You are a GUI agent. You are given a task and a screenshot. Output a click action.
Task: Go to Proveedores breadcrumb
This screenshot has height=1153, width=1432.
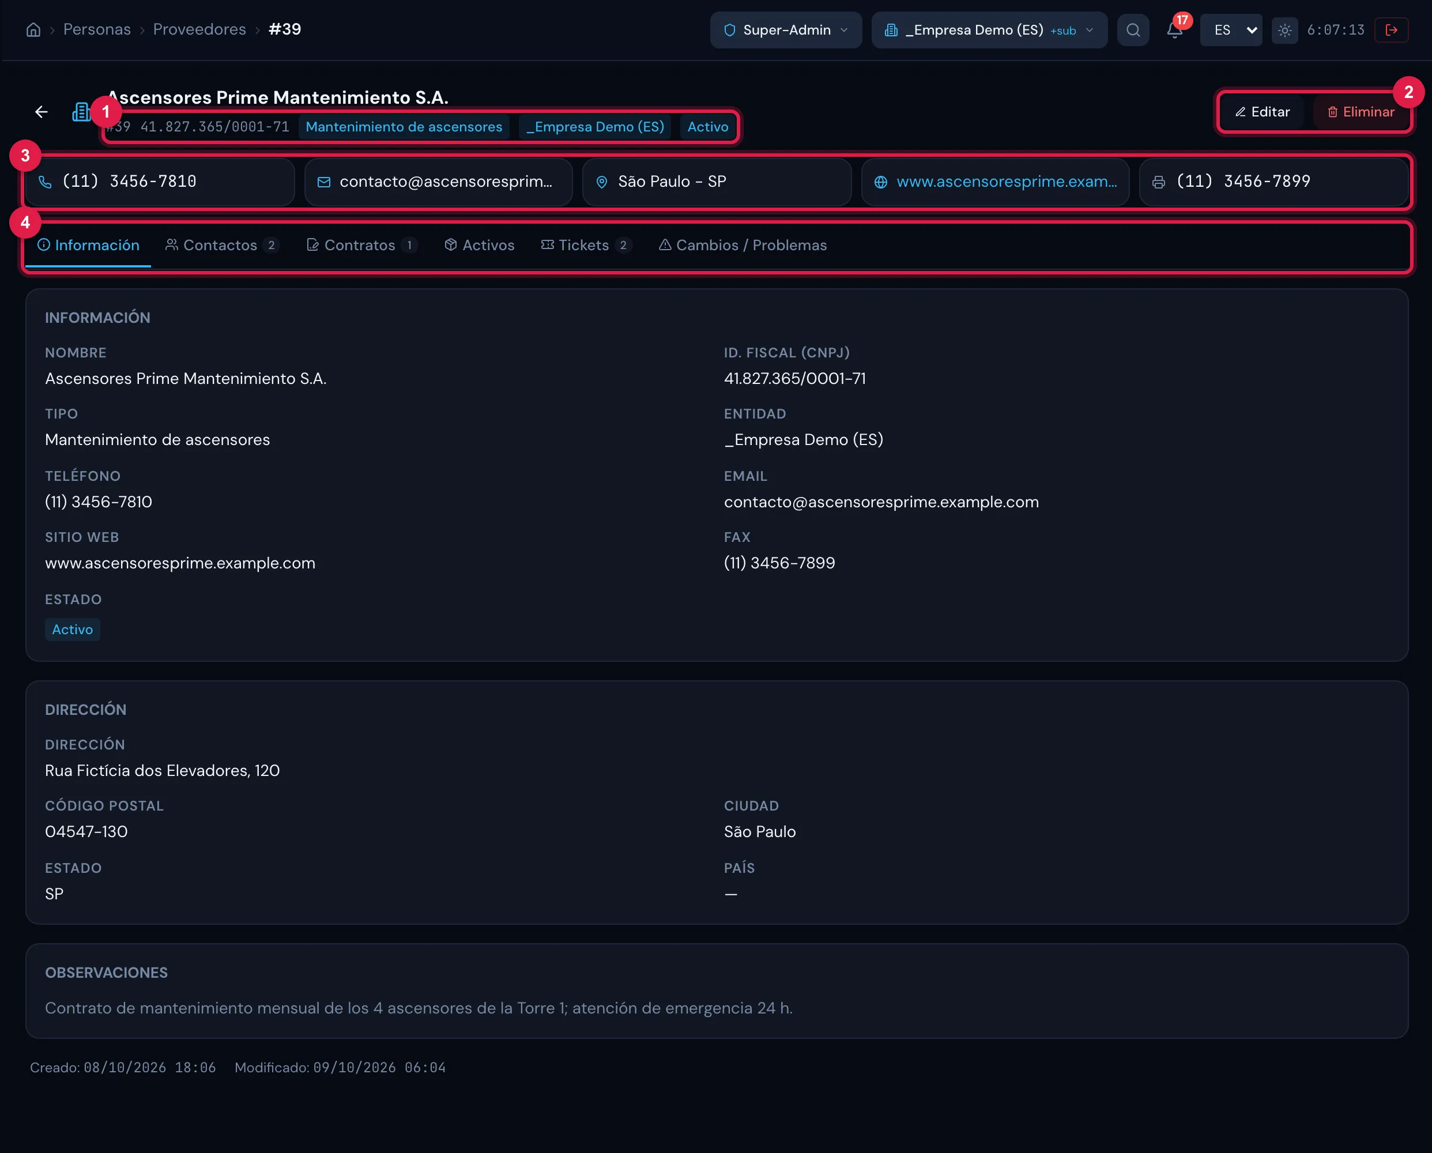[199, 29]
